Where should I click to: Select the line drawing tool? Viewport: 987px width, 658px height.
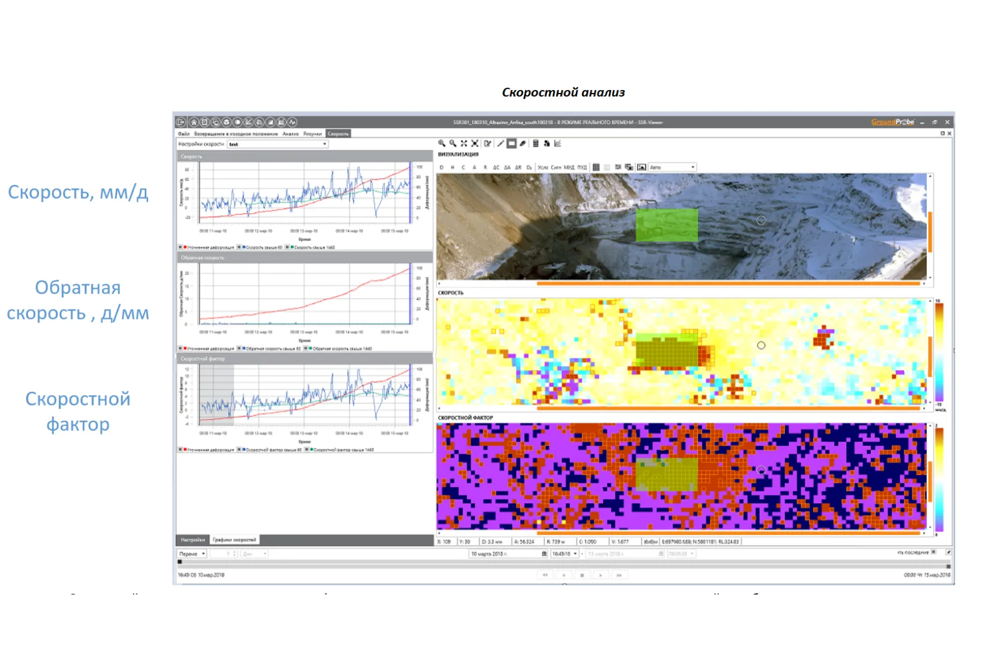pyautogui.click(x=501, y=143)
